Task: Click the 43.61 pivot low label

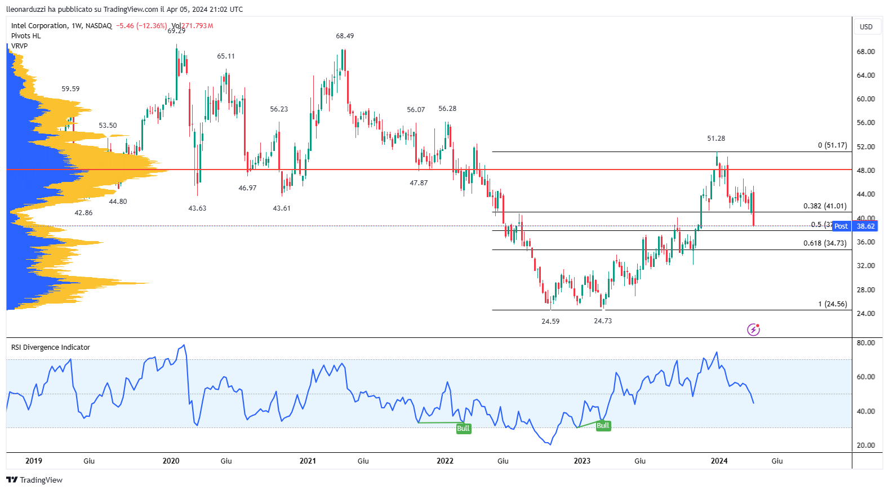Action: (x=282, y=208)
